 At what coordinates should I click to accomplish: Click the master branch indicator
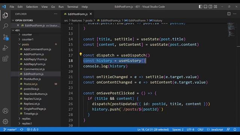(x=10, y=129)
